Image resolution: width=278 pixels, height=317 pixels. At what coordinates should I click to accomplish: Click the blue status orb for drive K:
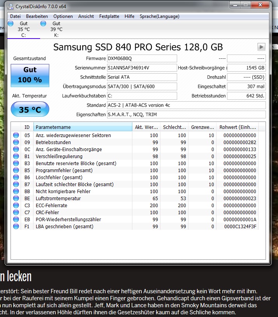[43, 23]
